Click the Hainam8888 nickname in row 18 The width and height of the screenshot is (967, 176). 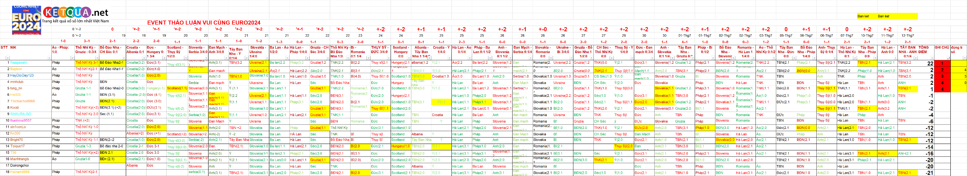tap(20, 172)
